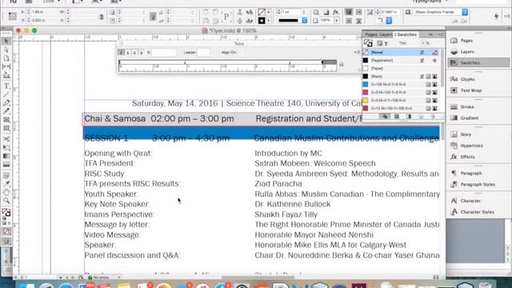Select the Selection tool arrow
This screenshot has width=512, height=288.
(6, 41)
